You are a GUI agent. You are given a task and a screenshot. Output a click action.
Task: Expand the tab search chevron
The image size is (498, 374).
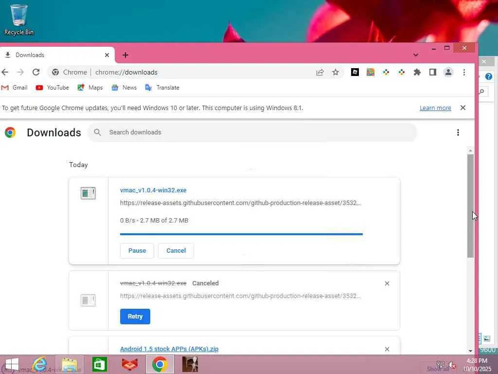415,55
